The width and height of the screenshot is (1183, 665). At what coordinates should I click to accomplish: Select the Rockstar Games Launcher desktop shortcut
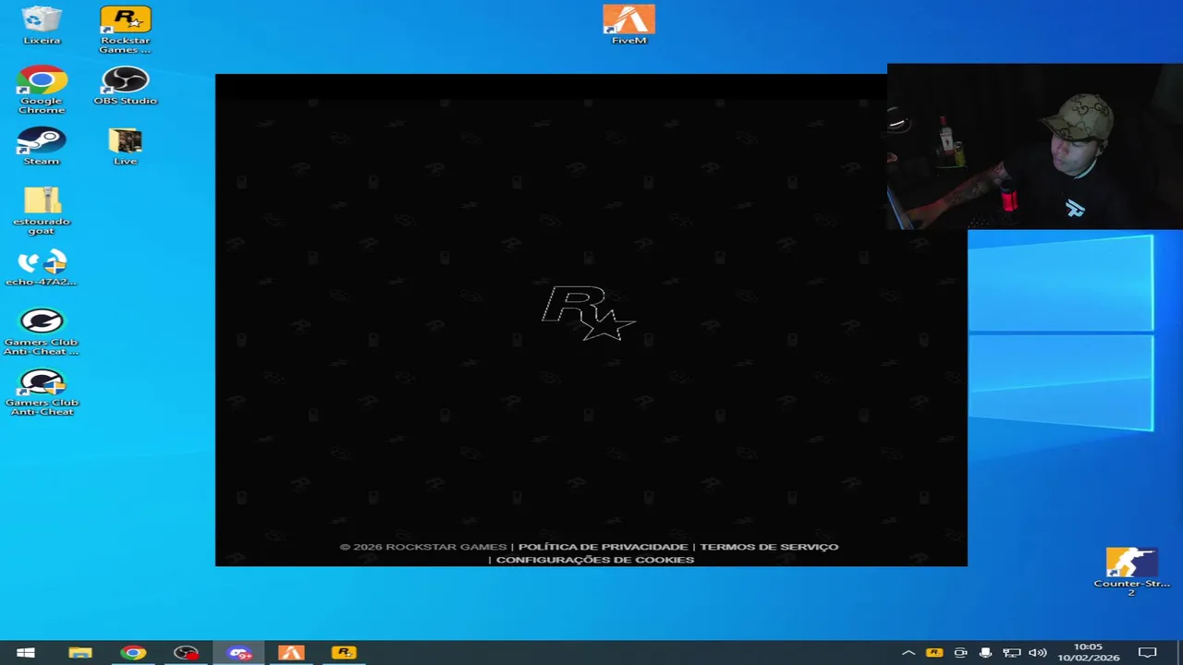tap(125, 30)
